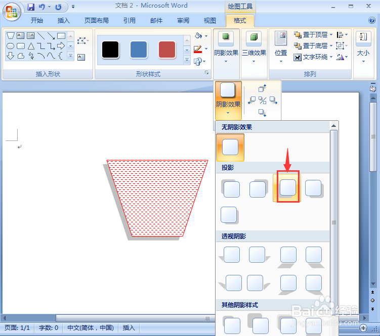Nudge shadow left

point(252,100)
